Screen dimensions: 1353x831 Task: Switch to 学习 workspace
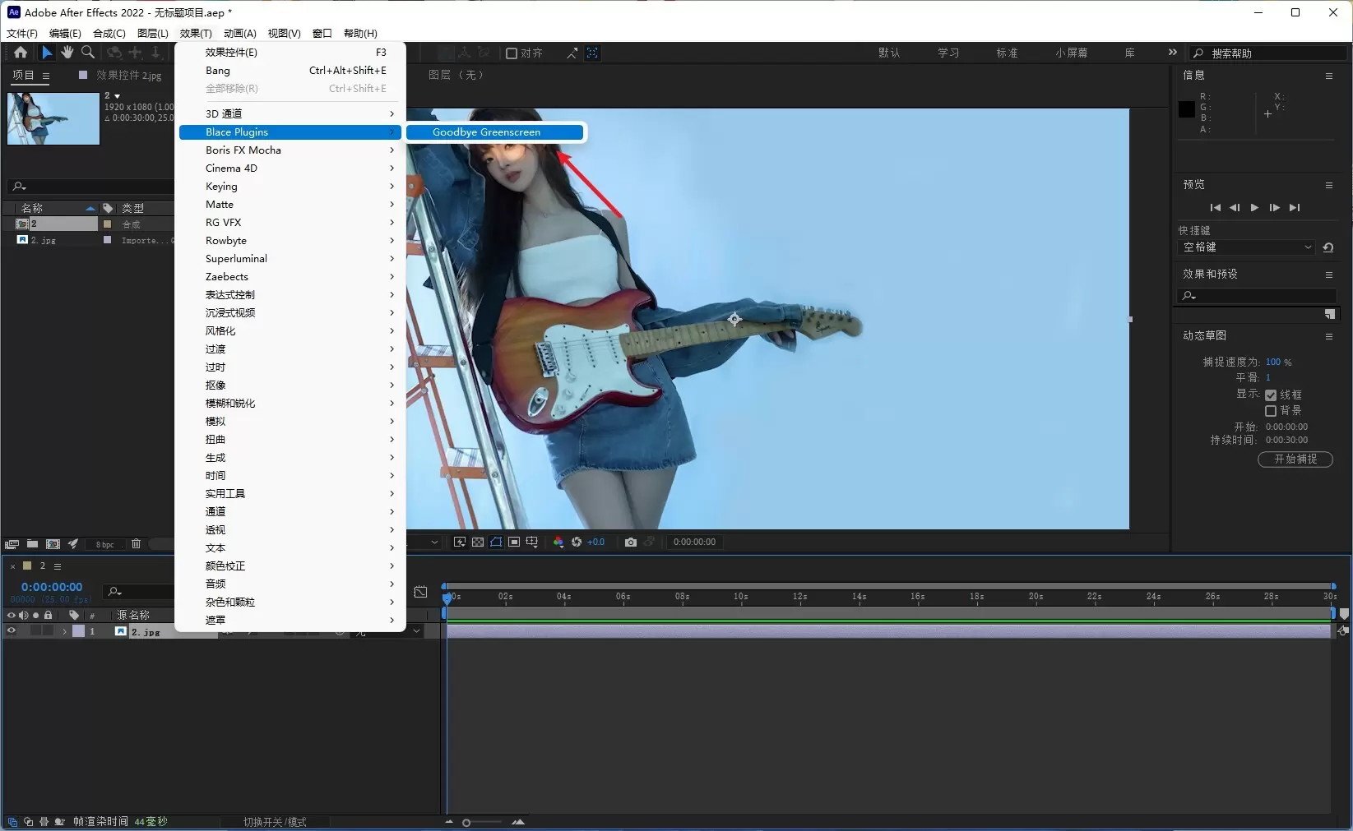click(x=948, y=53)
